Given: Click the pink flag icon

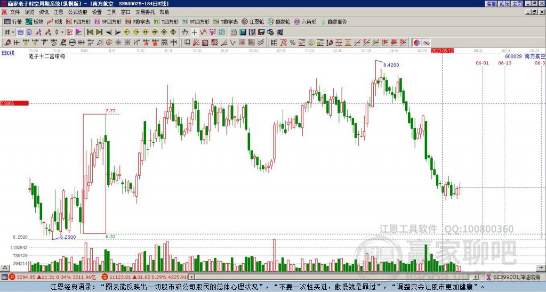Looking at the screenshot, I should click(79, 33).
